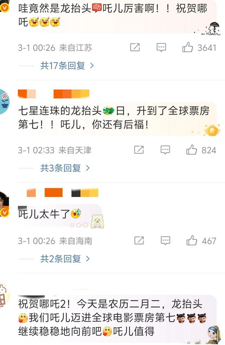The image size is (225, 345).
Task: Tap the reply icon on the Hainan comment
Action: click(x=165, y=240)
